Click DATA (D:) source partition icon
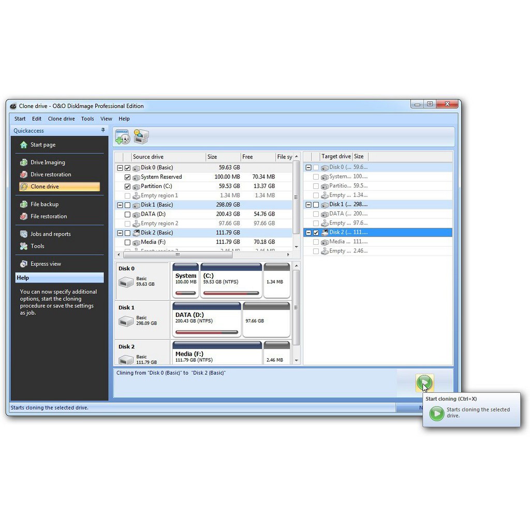The width and height of the screenshot is (530, 530). [136, 214]
